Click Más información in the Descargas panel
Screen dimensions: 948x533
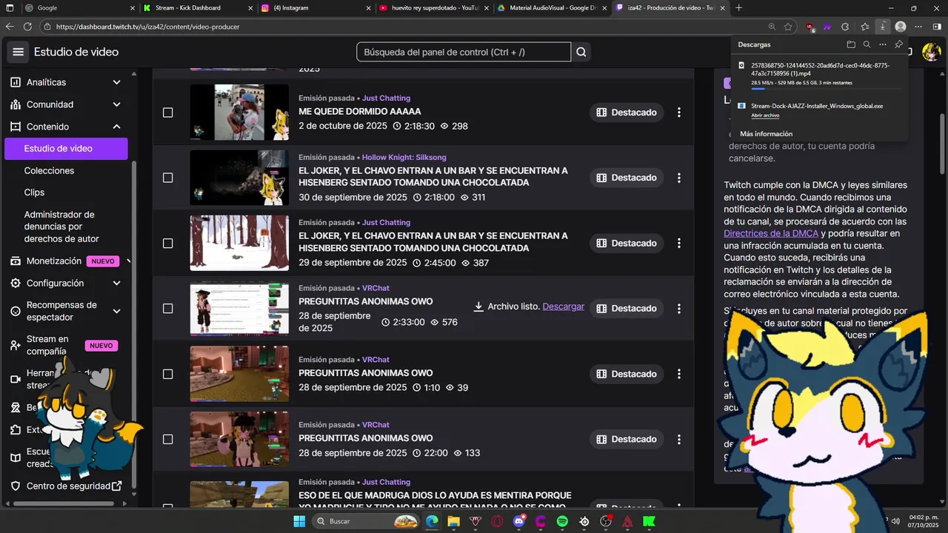(x=766, y=134)
